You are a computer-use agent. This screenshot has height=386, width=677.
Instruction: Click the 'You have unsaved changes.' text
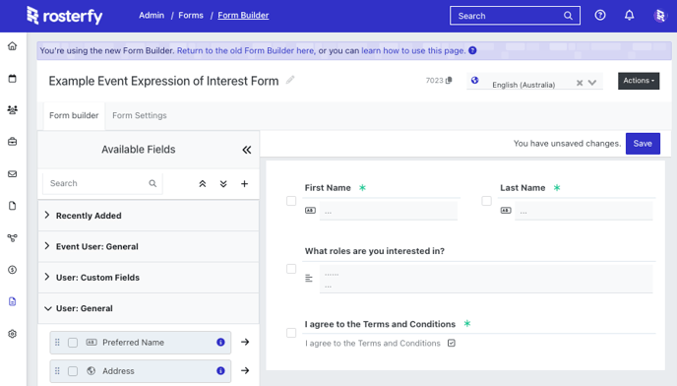567,144
